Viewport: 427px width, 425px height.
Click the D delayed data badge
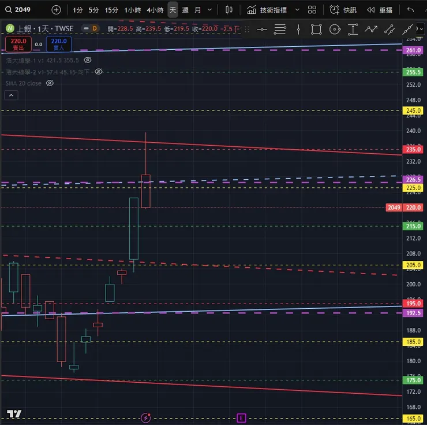pyautogui.click(x=95, y=28)
